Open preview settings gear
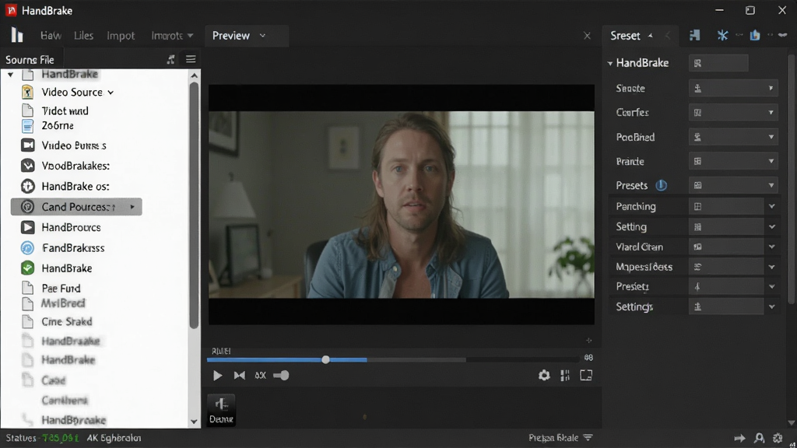This screenshot has height=448, width=797. click(x=544, y=376)
